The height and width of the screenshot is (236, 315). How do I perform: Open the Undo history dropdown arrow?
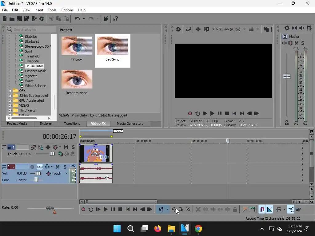coord(84,19)
